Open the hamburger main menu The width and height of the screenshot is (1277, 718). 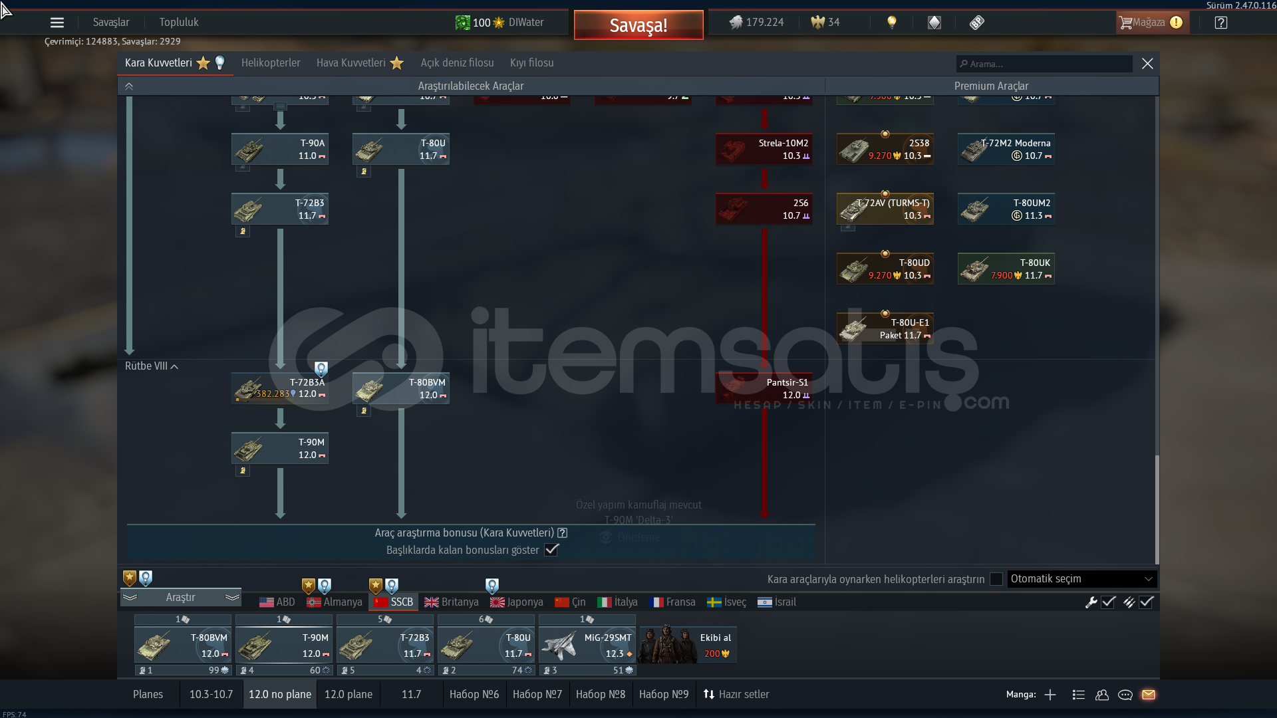click(57, 23)
